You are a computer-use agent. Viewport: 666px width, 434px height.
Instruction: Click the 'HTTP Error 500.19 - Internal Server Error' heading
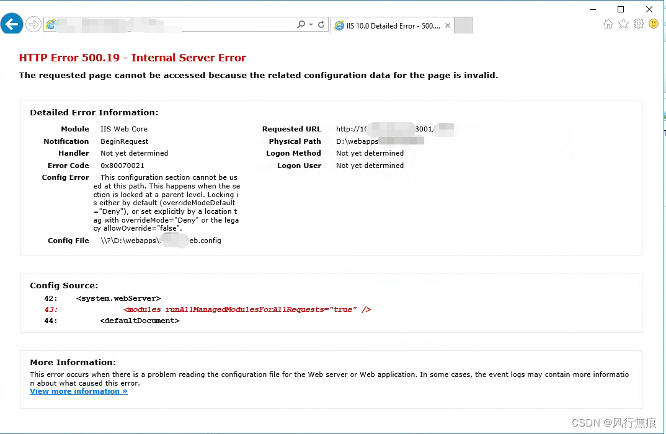point(133,58)
